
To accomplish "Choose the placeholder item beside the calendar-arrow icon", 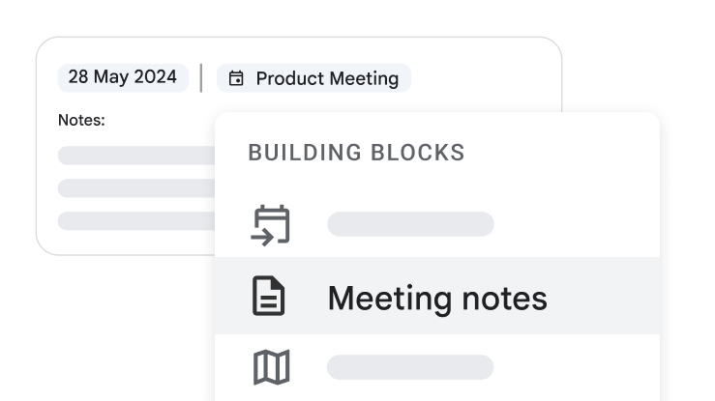I will pyautogui.click(x=410, y=224).
